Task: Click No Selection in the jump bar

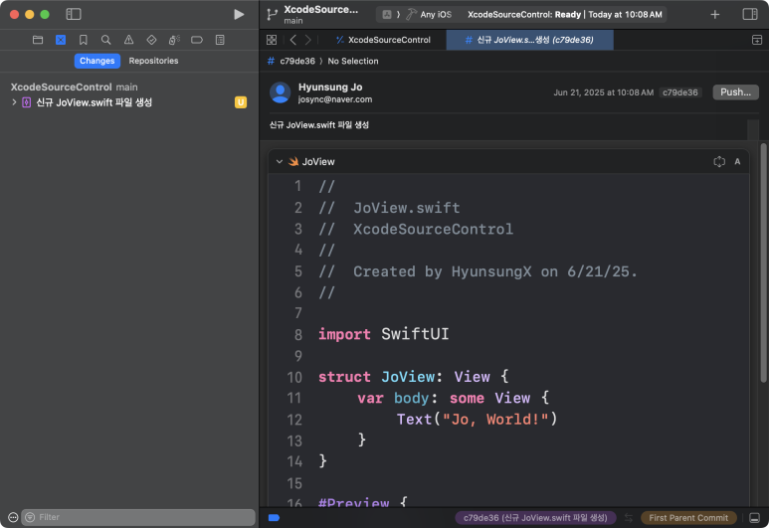Action: 352,61
